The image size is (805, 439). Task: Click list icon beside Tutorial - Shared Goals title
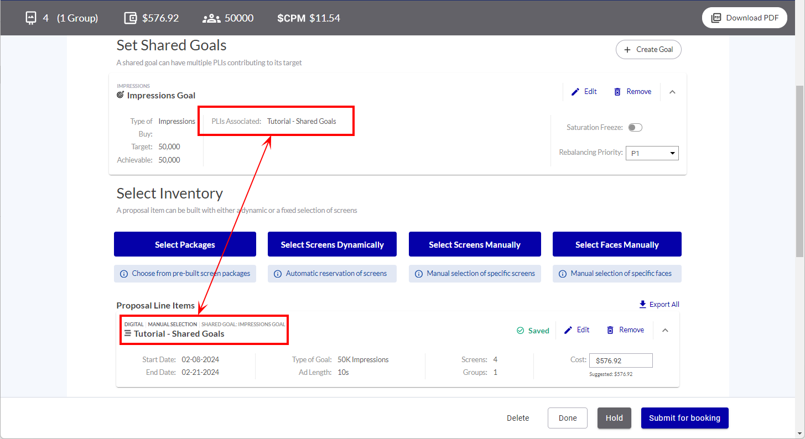[x=128, y=333]
